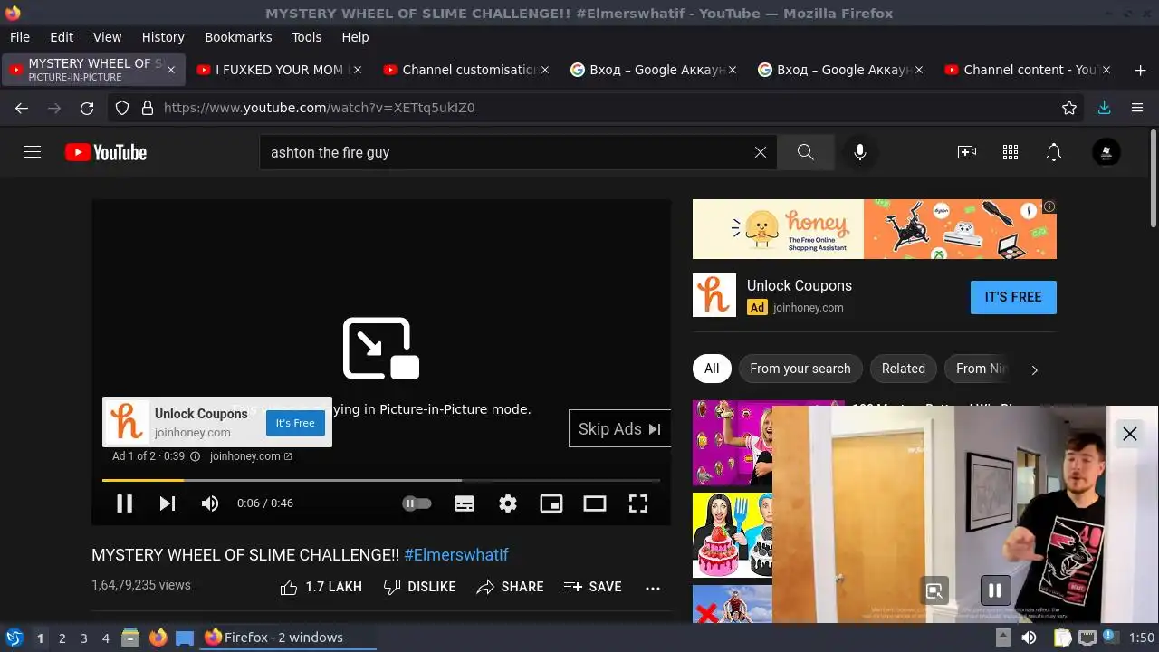Open the account avatar menu
The width and height of the screenshot is (1159, 652).
tap(1106, 152)
